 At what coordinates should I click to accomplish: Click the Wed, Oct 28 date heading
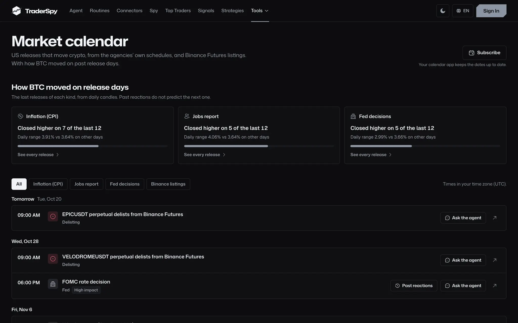pyautogui.click(x=25, y=241)
